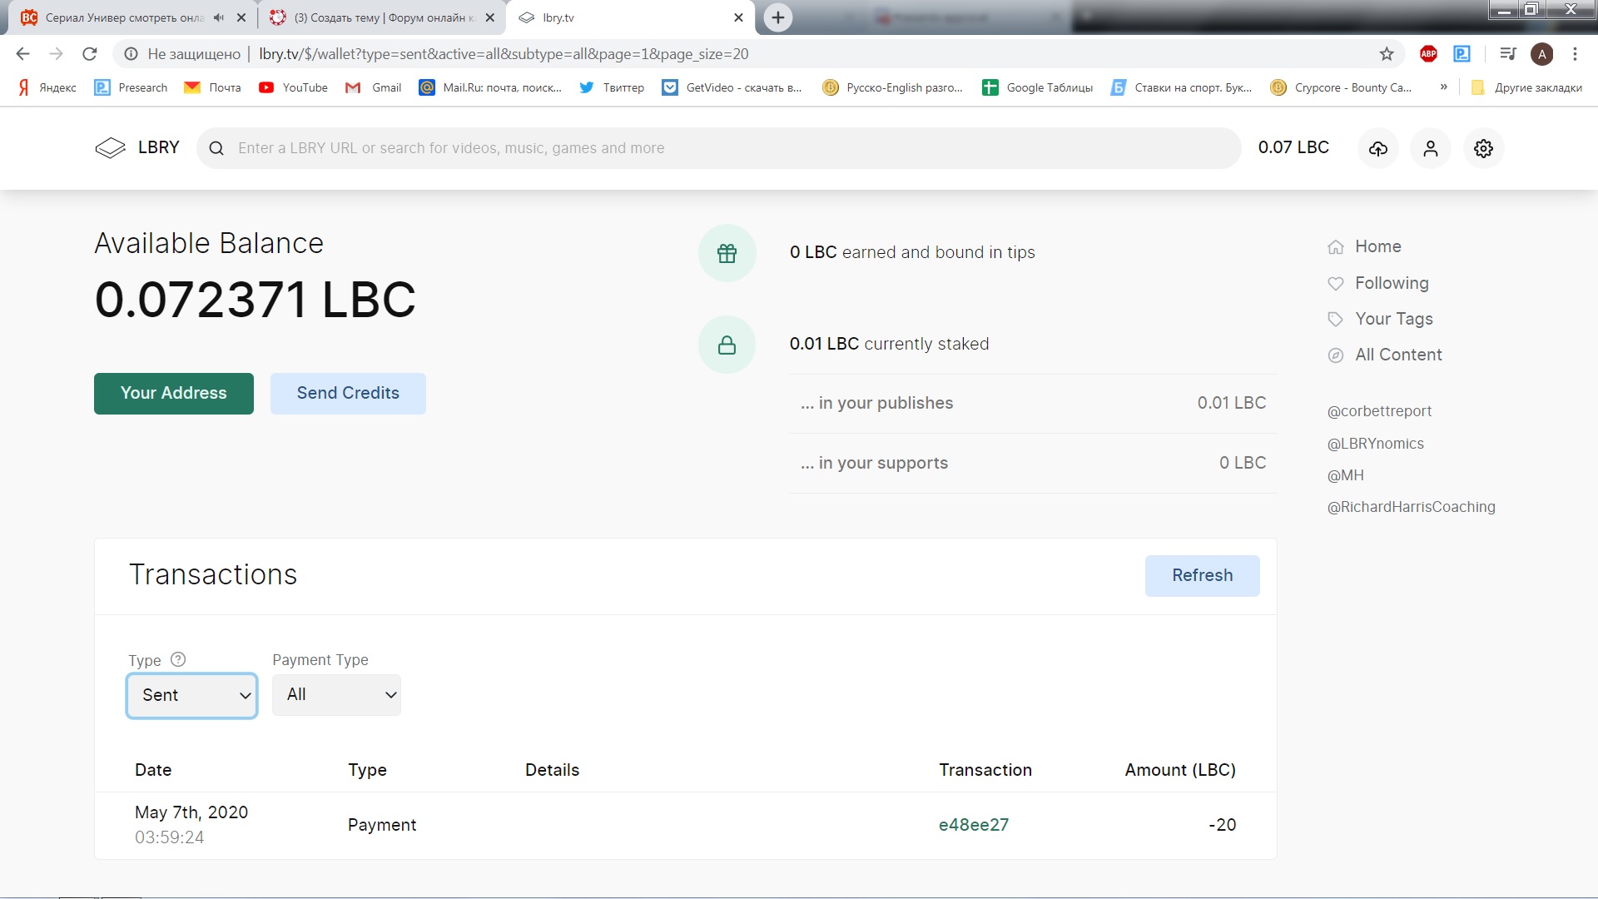Bookmark page with the star icon
The image size is (1598, 899).
pos(1387,54)
